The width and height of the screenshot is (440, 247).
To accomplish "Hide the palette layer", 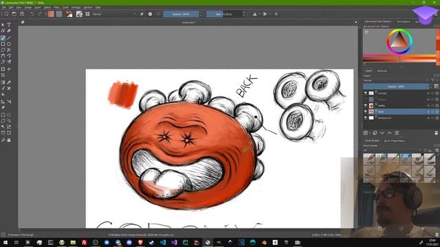I will [x=365, y=106].
